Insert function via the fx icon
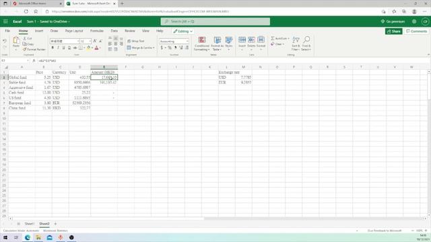 point(34,61)
